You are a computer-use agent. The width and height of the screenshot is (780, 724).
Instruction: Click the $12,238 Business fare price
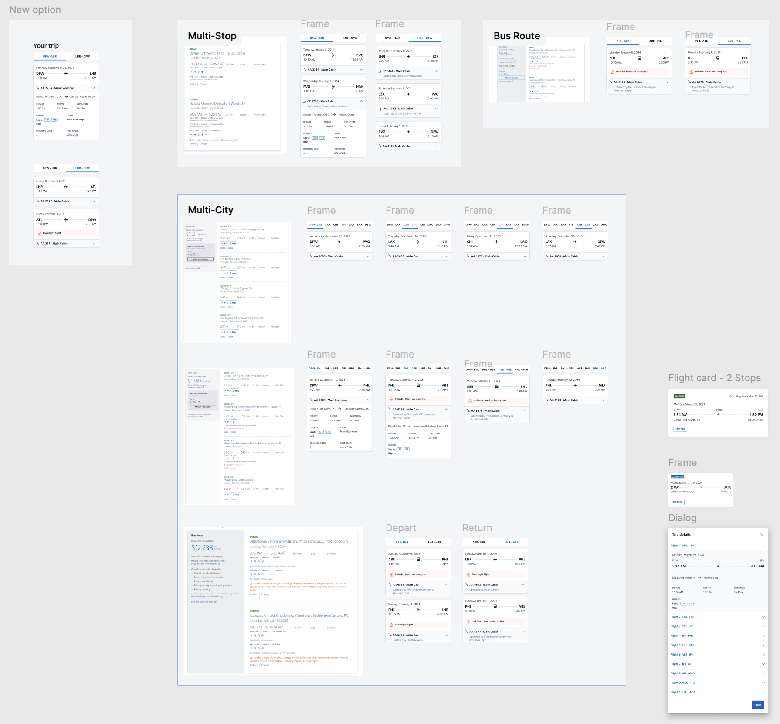(202, 548)
